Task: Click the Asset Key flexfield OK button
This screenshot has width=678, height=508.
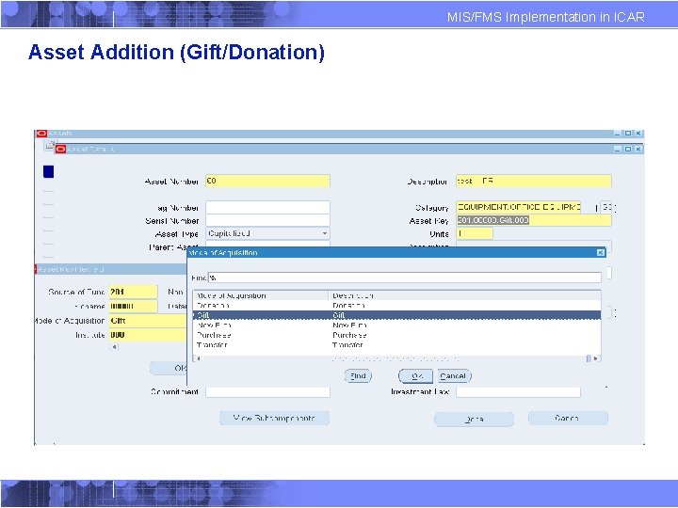Action: [x=169, y=369]
